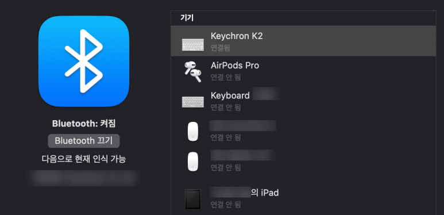Turn off Bluetooth with the Bluetooth 끄기 button

click(x=84, y=141)
